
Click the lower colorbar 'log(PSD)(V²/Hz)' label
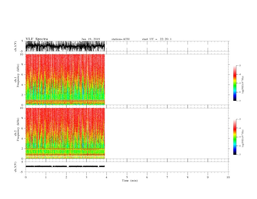click(x=243, y=139)
